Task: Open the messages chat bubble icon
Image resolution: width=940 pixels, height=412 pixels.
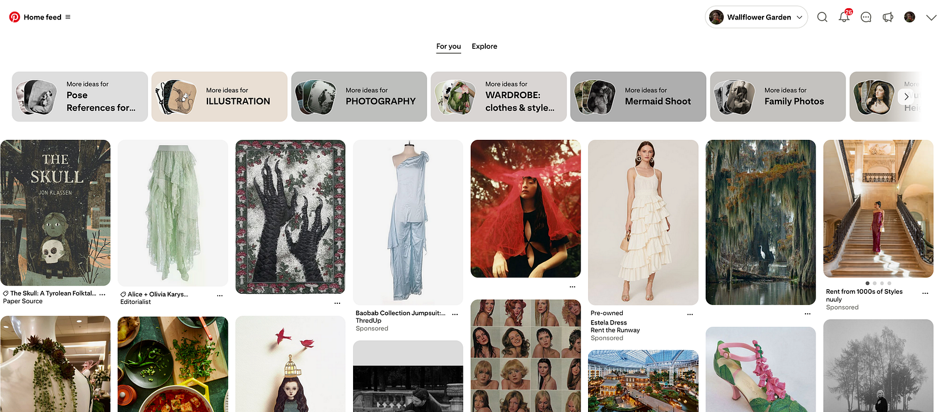Action: point(865,17)
